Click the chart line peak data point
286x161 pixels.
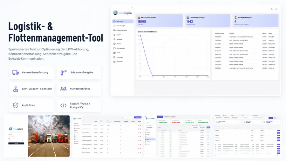(140, 35)
